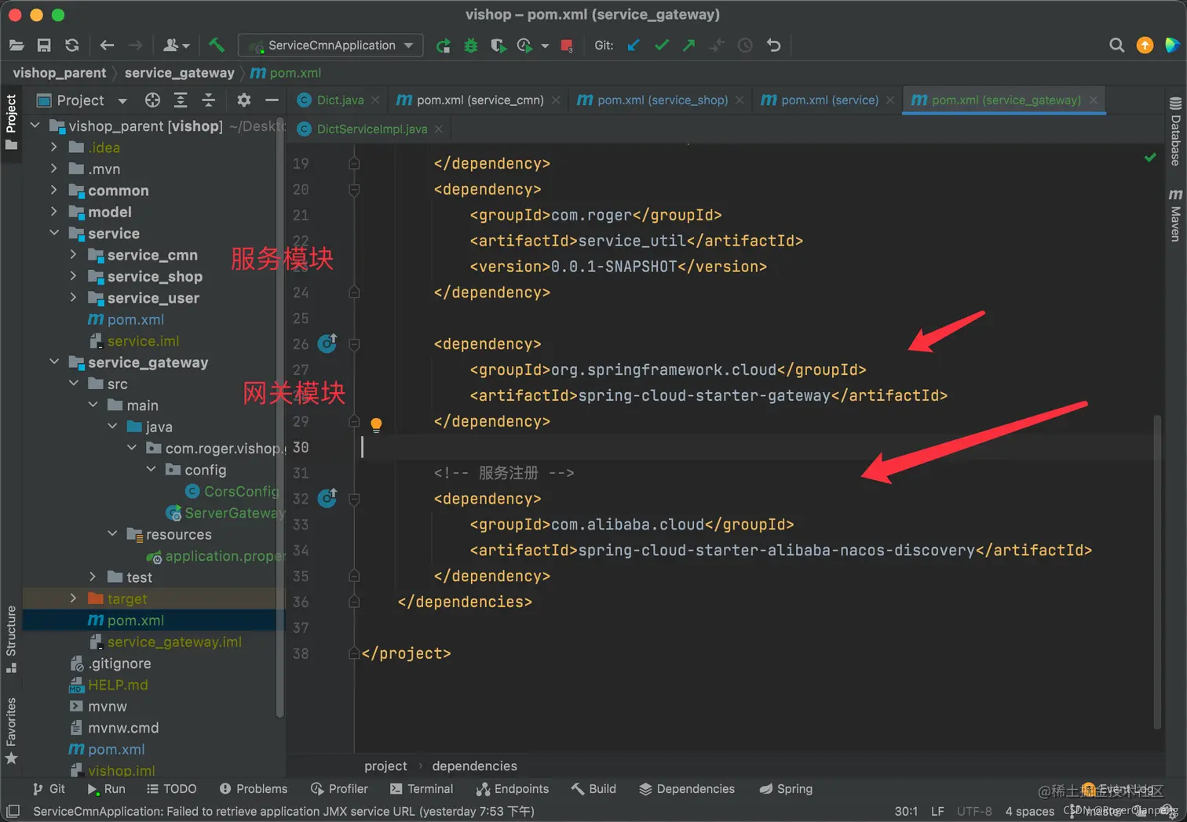
Task: Expand the target folder
Action: [74, 598]
